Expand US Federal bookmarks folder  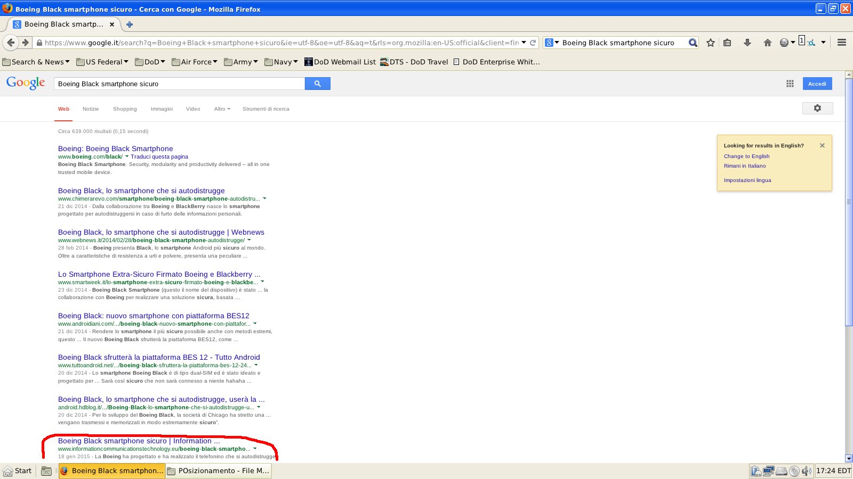point(102,62)
